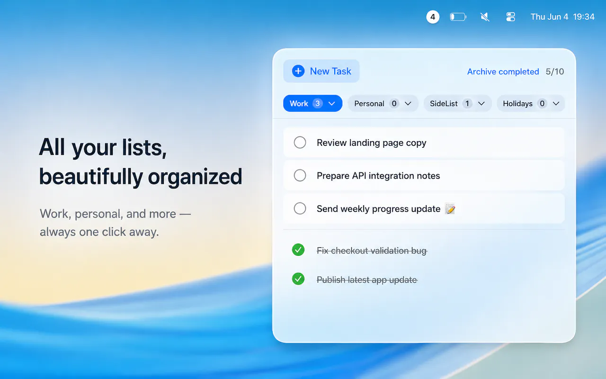Click Archive completed link

coord(503,72)
